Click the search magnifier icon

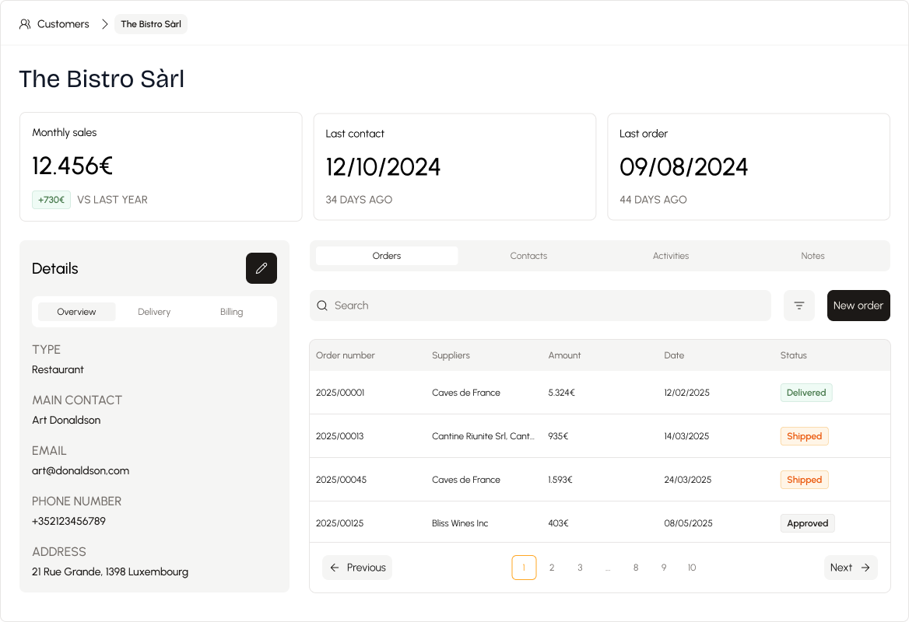pos(322,306)
